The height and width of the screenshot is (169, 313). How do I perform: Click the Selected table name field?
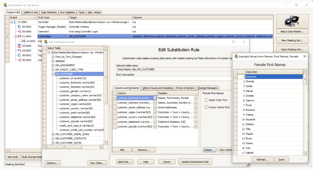click(175, 70)
